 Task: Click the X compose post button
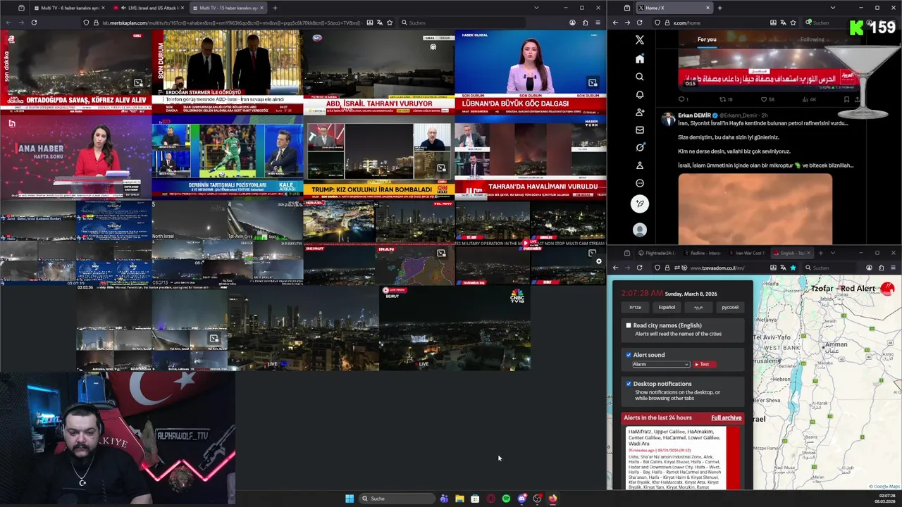point(639,204)
